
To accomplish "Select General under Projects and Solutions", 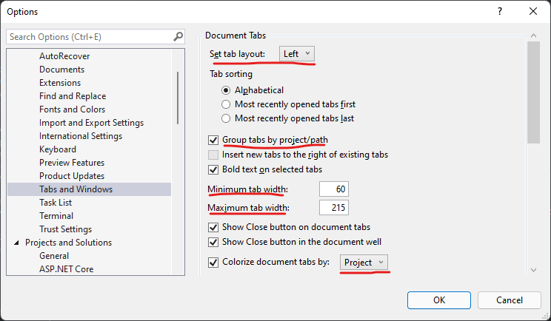I will coord(54,256).
